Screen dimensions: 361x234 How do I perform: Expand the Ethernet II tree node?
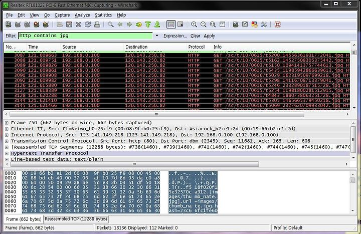pos(7,129)
